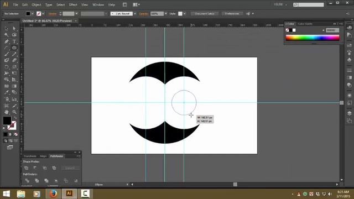Screen dimensions: 354x199
Task: Click the color spectrum bar
Action: pyautogui.click(x=313, y=38)
